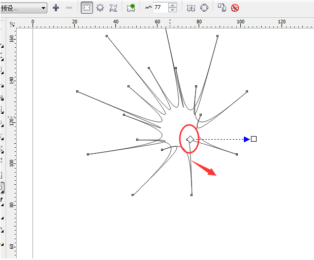Decrease amplitude with the down spinner arrow

[172, 10]
